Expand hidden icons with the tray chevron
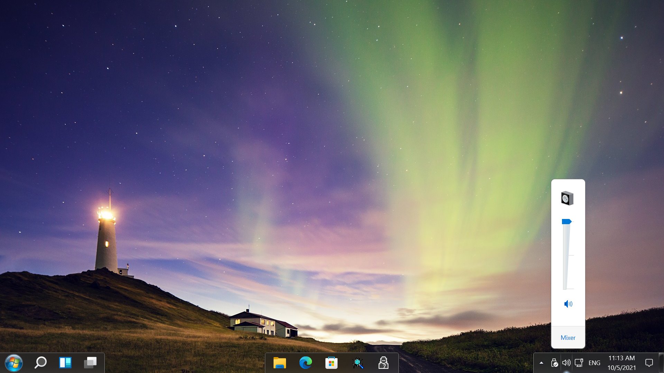The height and width of the screenshot is (373, 664). point(541,363)
